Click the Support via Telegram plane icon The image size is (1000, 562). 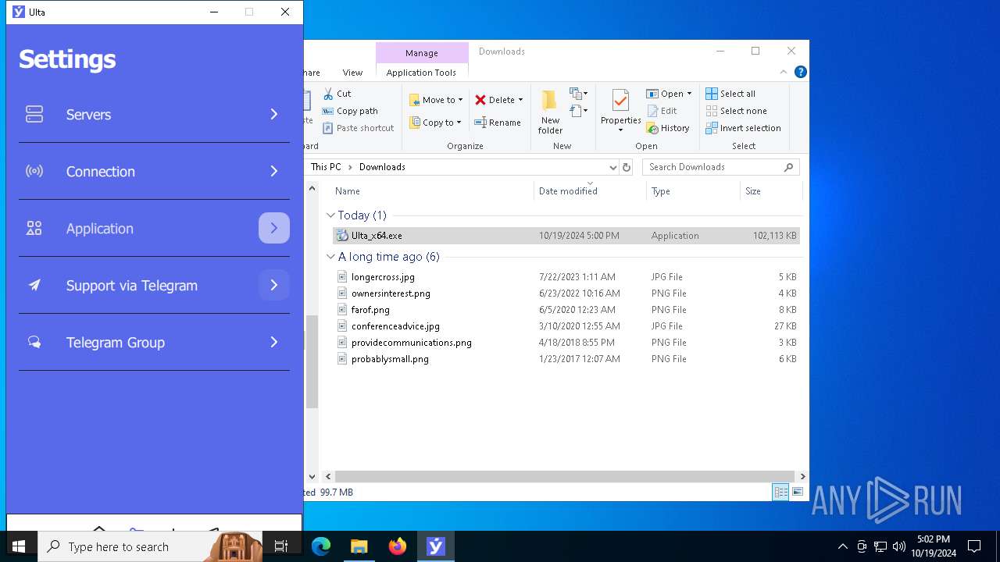pos(34,285)
